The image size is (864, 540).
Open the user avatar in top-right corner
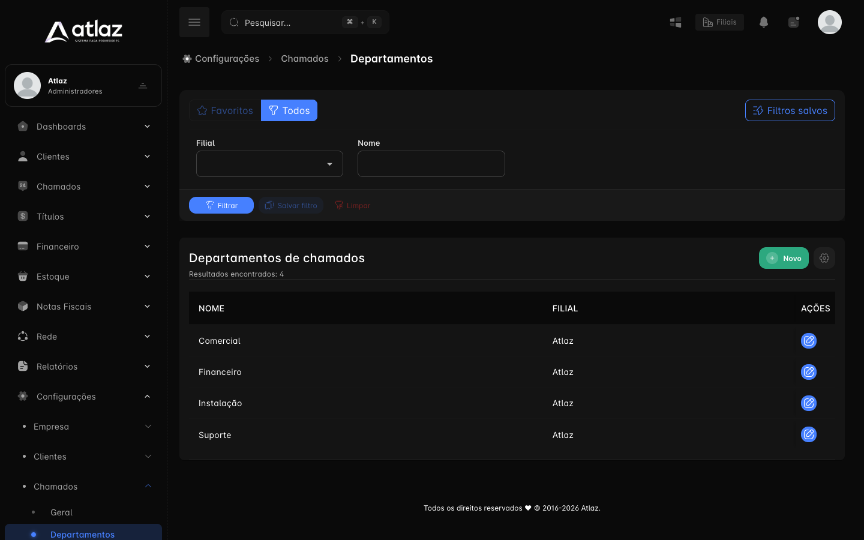coord(830,22)
